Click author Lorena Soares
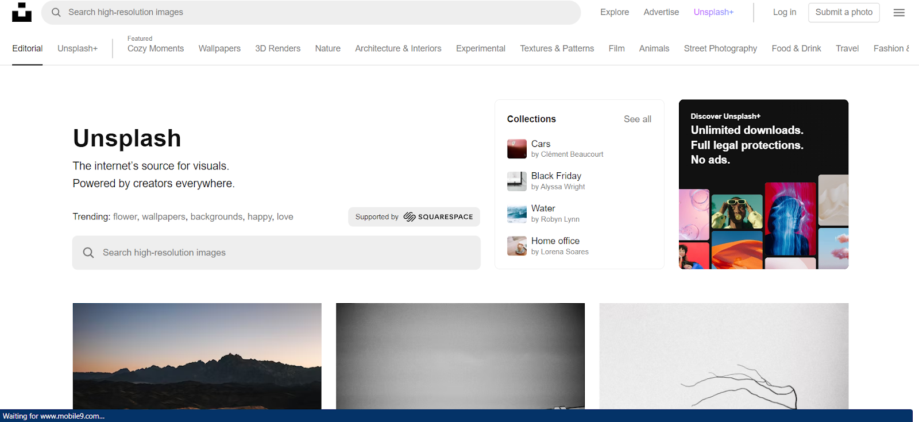Image resolution: width=919 pixels, height=422 pixels. [x=565, y=251]
